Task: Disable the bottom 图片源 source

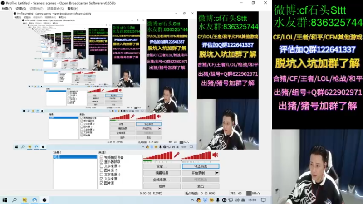Action: click(x=102, y=183)
